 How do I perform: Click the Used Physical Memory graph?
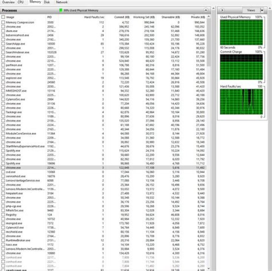[x=241, y=32]
